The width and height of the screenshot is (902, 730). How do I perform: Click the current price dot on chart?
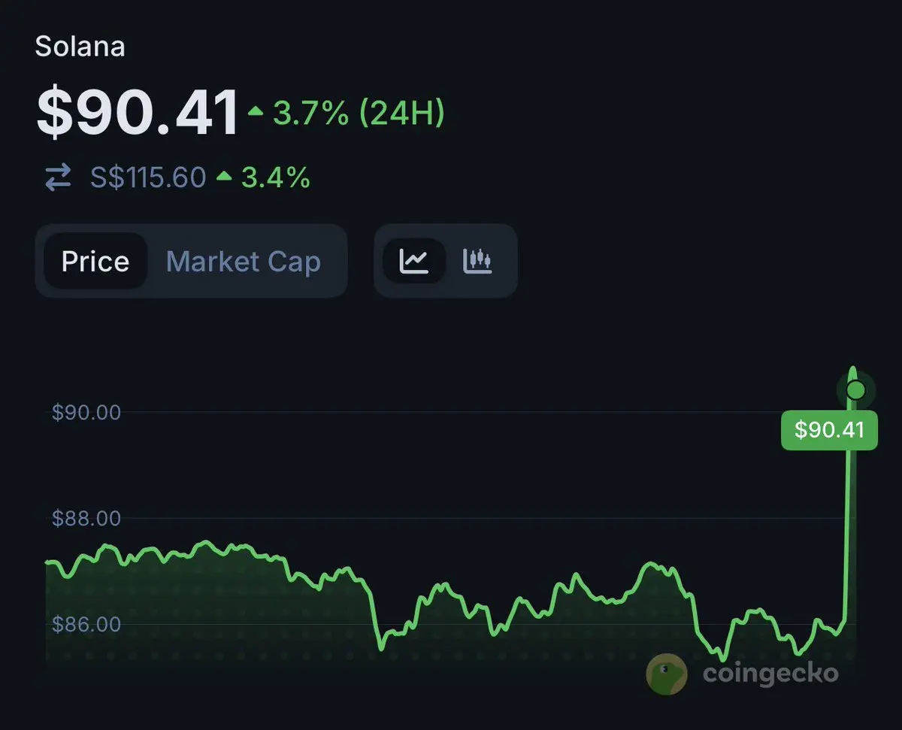coord(855,390)
